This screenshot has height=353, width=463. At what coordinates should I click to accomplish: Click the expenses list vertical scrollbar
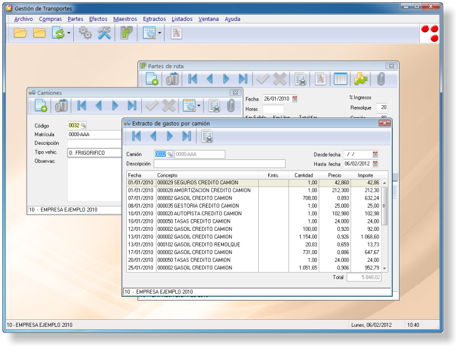384,226
